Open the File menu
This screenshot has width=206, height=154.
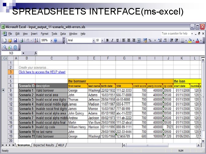10,34
